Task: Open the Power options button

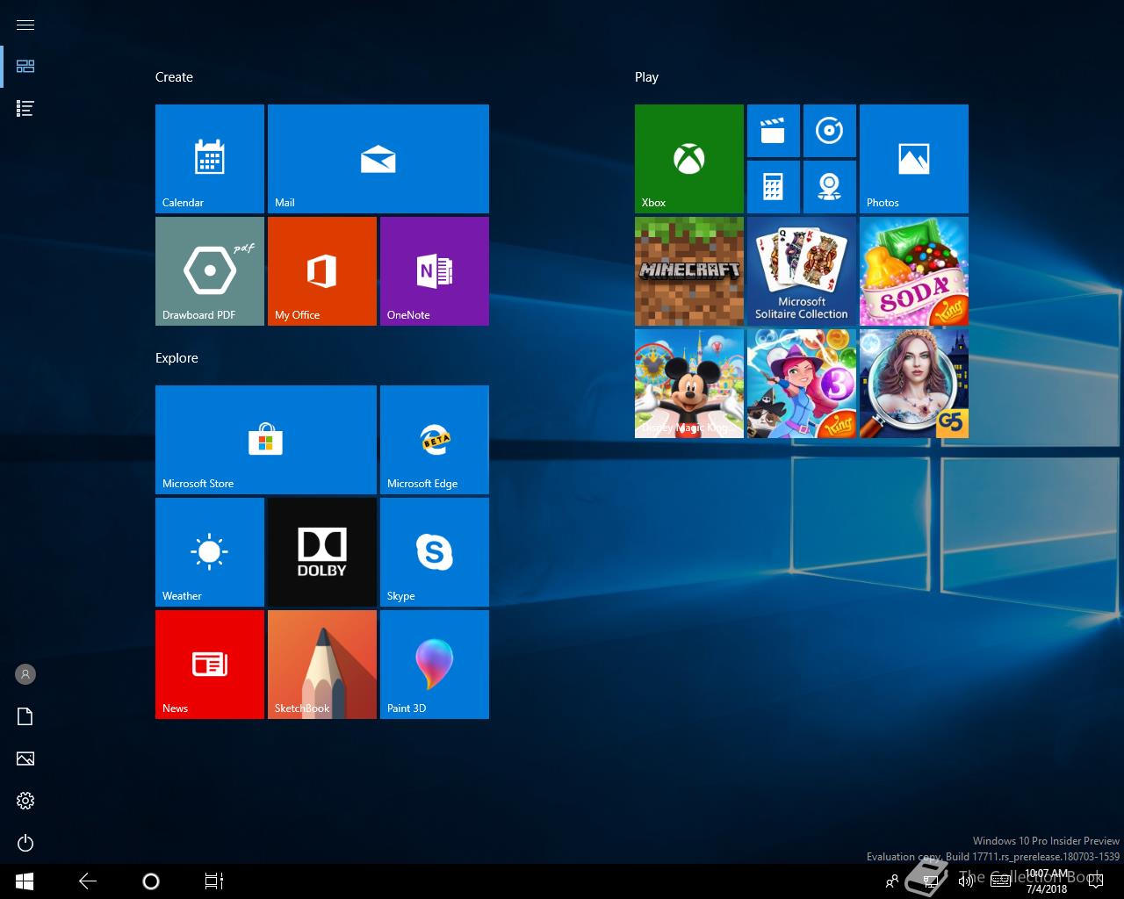Action: point(25,843)
